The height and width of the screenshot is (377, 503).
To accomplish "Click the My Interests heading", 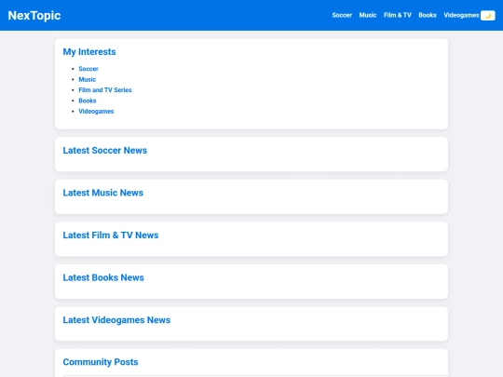I will [x=89, y=52].
